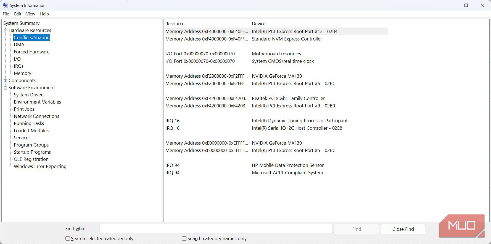
Task: Close the System Information window
Action: (x=482, y=5)
